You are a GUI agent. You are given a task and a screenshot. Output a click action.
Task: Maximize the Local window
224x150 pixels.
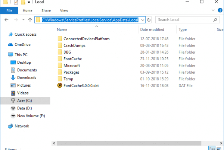202,2
